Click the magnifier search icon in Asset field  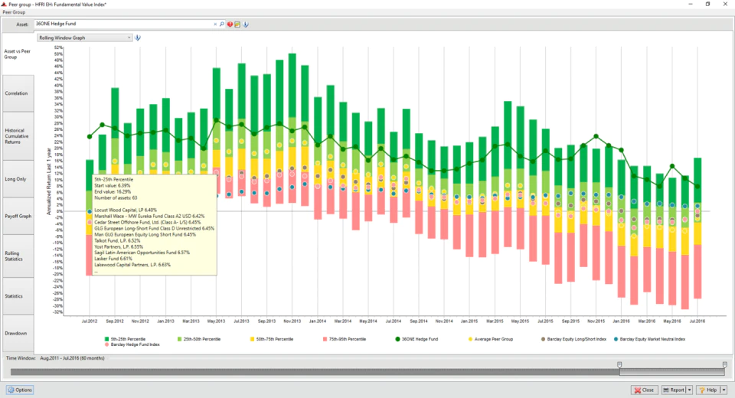(222, 24)
